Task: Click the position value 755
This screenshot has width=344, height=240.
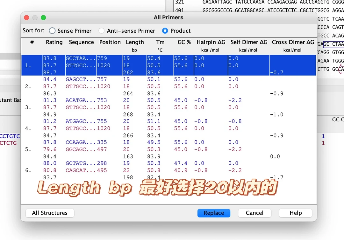Action: click(x=102, y=121)
